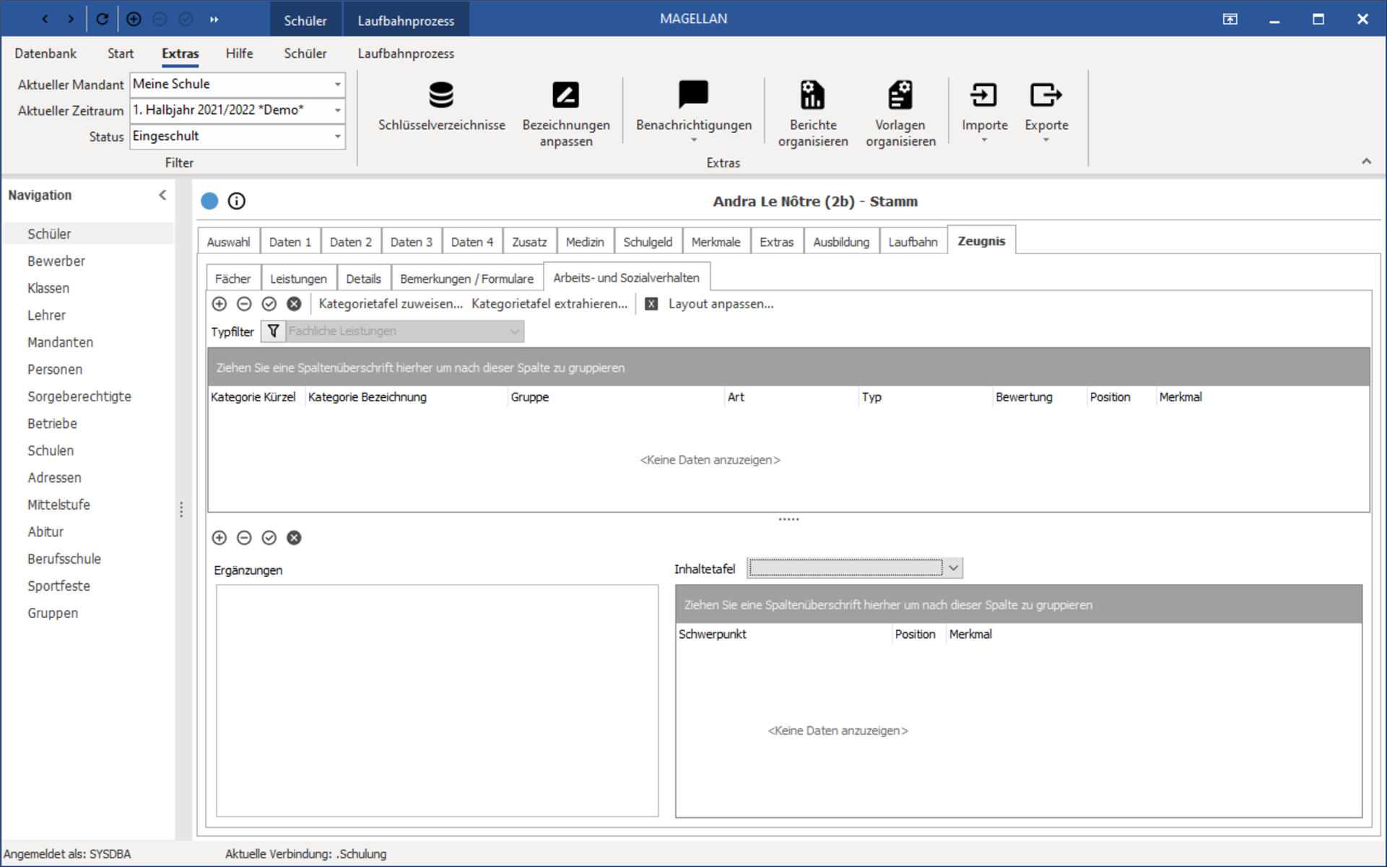
Task: Remove entry with lower minus circle icon
Action: pyautogui.click(x=244, y=538)
